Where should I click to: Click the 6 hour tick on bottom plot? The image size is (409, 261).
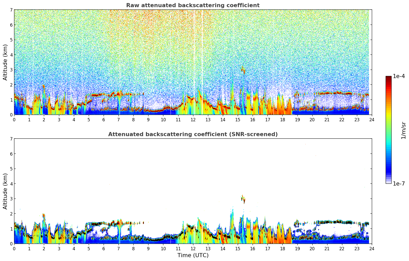104,249
